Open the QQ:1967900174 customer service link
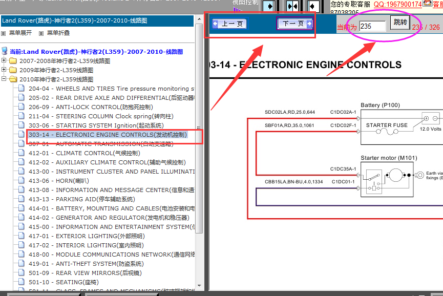 pos(397,4)
